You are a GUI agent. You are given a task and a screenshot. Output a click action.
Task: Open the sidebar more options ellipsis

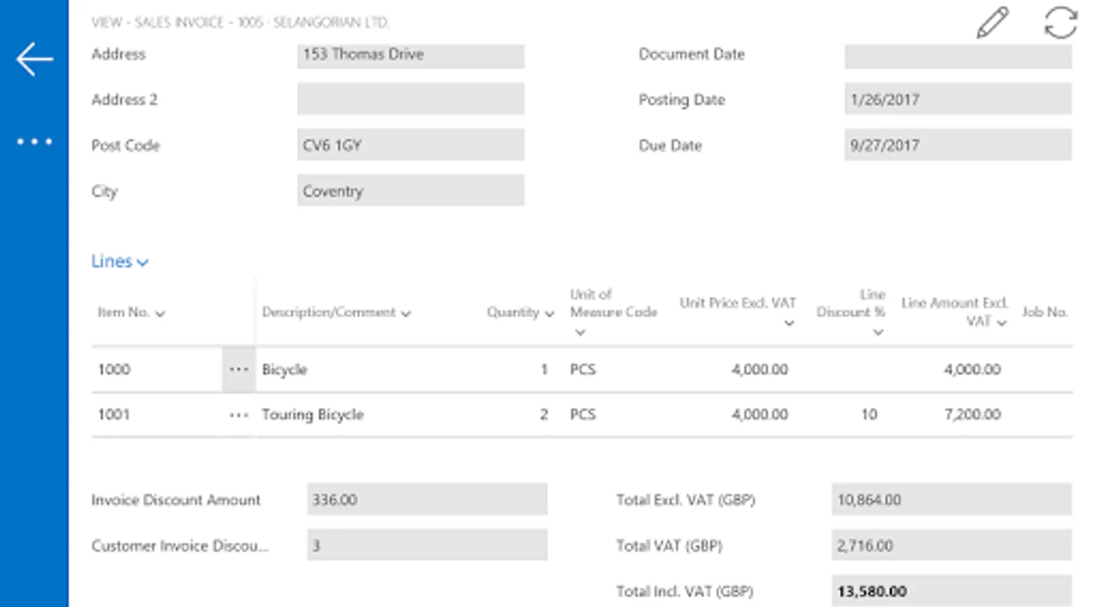pos(34,142)
